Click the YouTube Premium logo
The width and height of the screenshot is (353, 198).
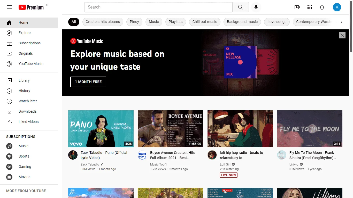pyautogui.click(x=31, y=7)
